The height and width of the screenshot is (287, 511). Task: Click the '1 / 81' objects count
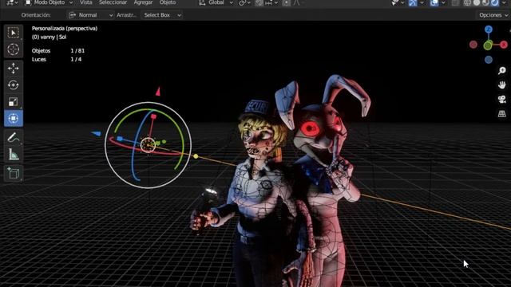coord(77,51)
